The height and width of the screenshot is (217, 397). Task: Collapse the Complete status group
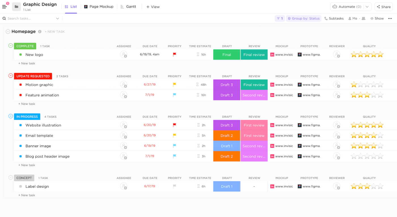coord(11,46)
